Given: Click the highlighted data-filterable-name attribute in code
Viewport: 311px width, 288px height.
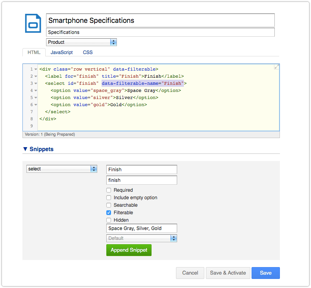Looking at the screenshot, I should [143, 83].
